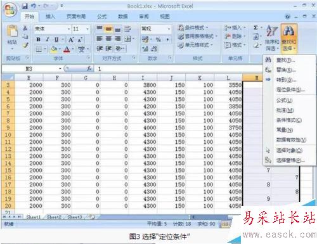Open 条件格式 conditional formatting menu
The height and width of the screenshot is (244, 317).
tap(193, 28)
